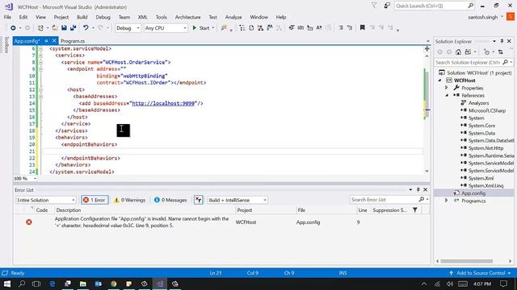
Task: Pin the Solution Explorer panel
Action: tap(502, 41)
